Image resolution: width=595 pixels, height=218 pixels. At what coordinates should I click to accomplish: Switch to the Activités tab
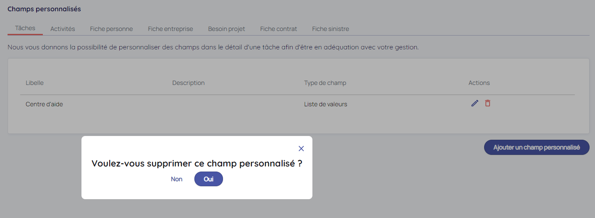coord(63,29)
